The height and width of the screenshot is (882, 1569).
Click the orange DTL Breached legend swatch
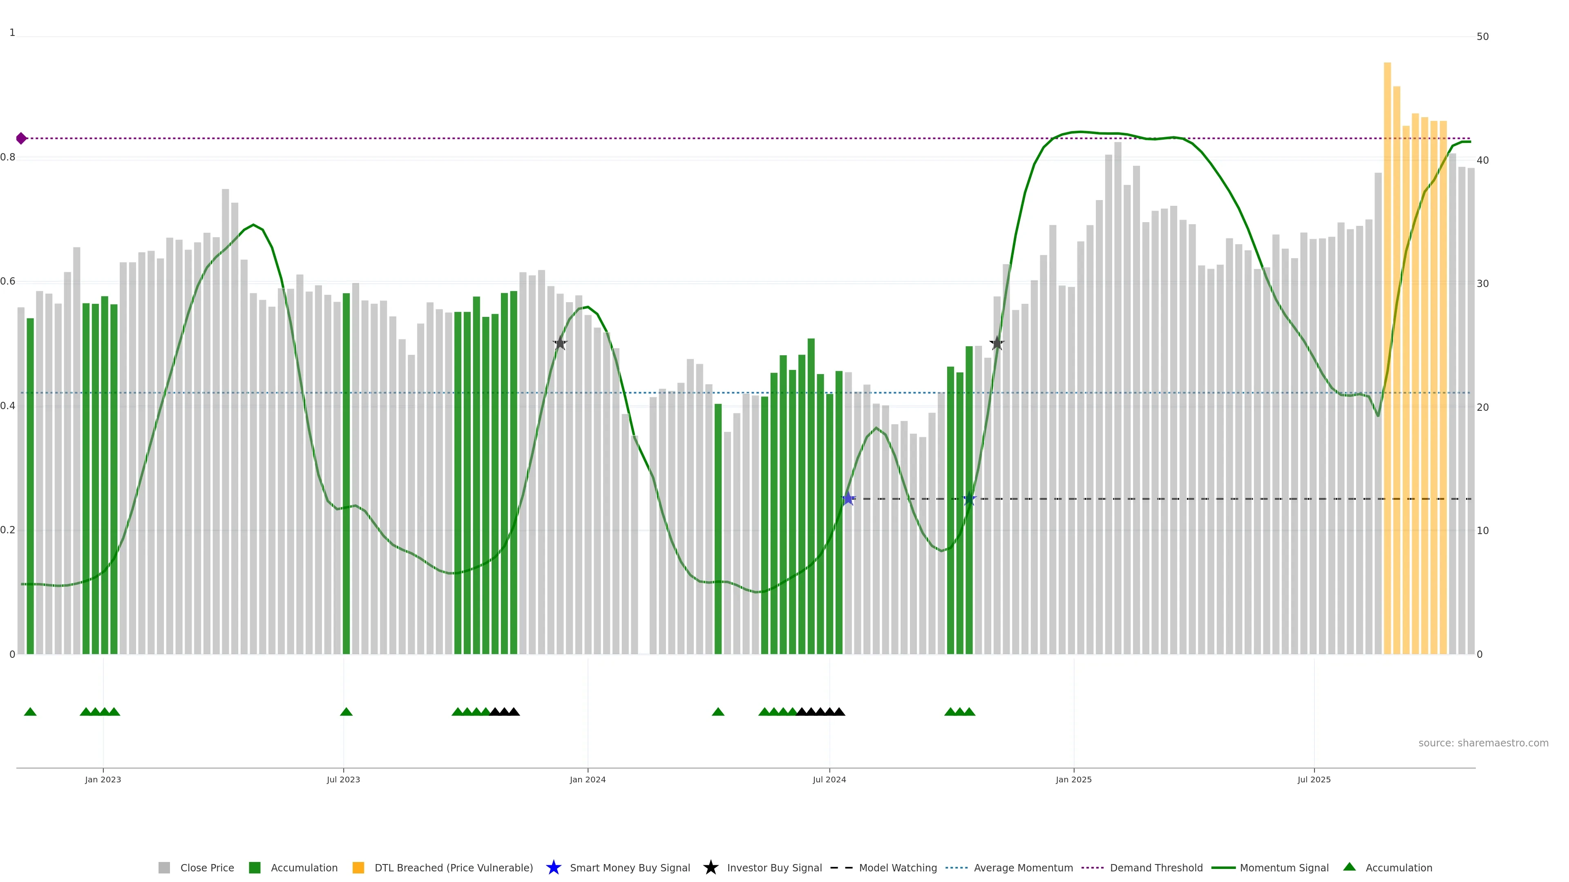358,867
